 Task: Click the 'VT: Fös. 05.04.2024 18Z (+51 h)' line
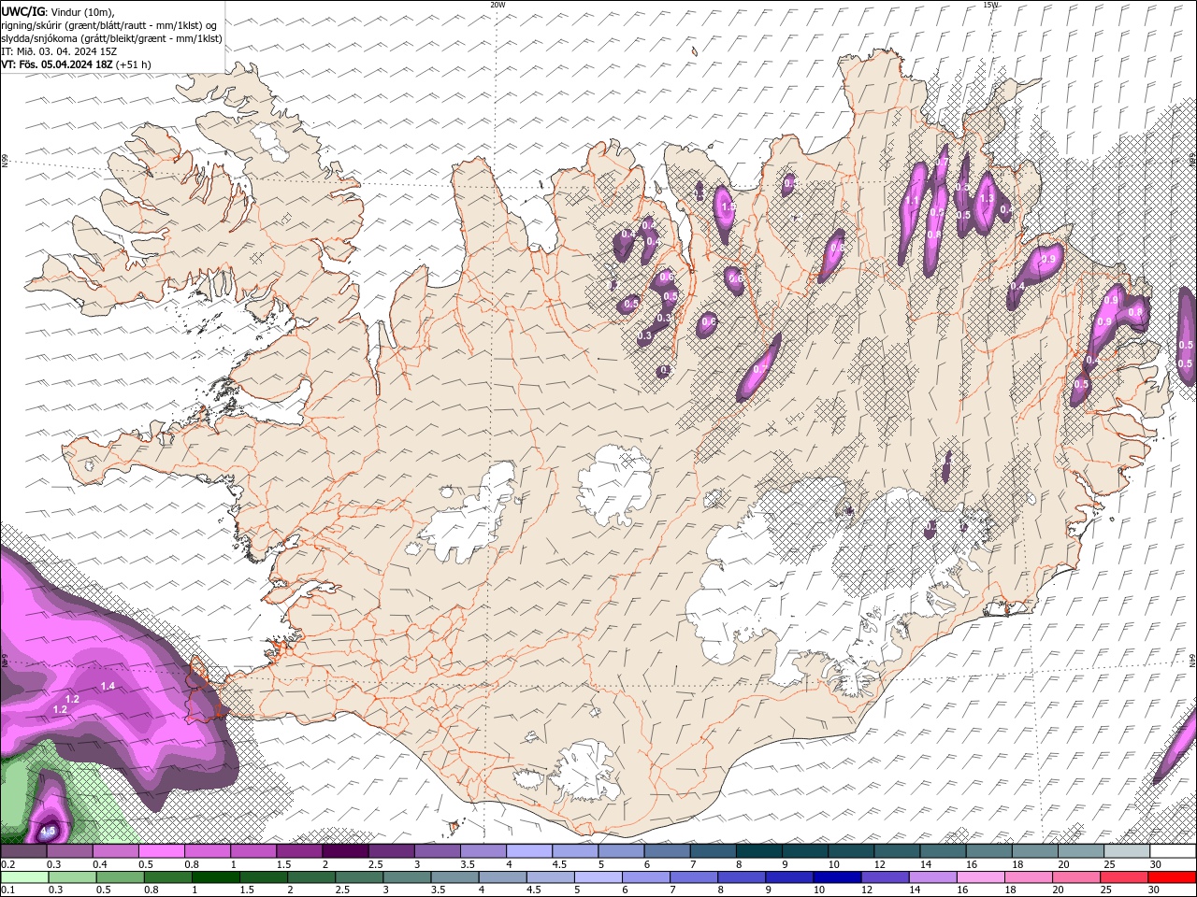click(76, 64)
